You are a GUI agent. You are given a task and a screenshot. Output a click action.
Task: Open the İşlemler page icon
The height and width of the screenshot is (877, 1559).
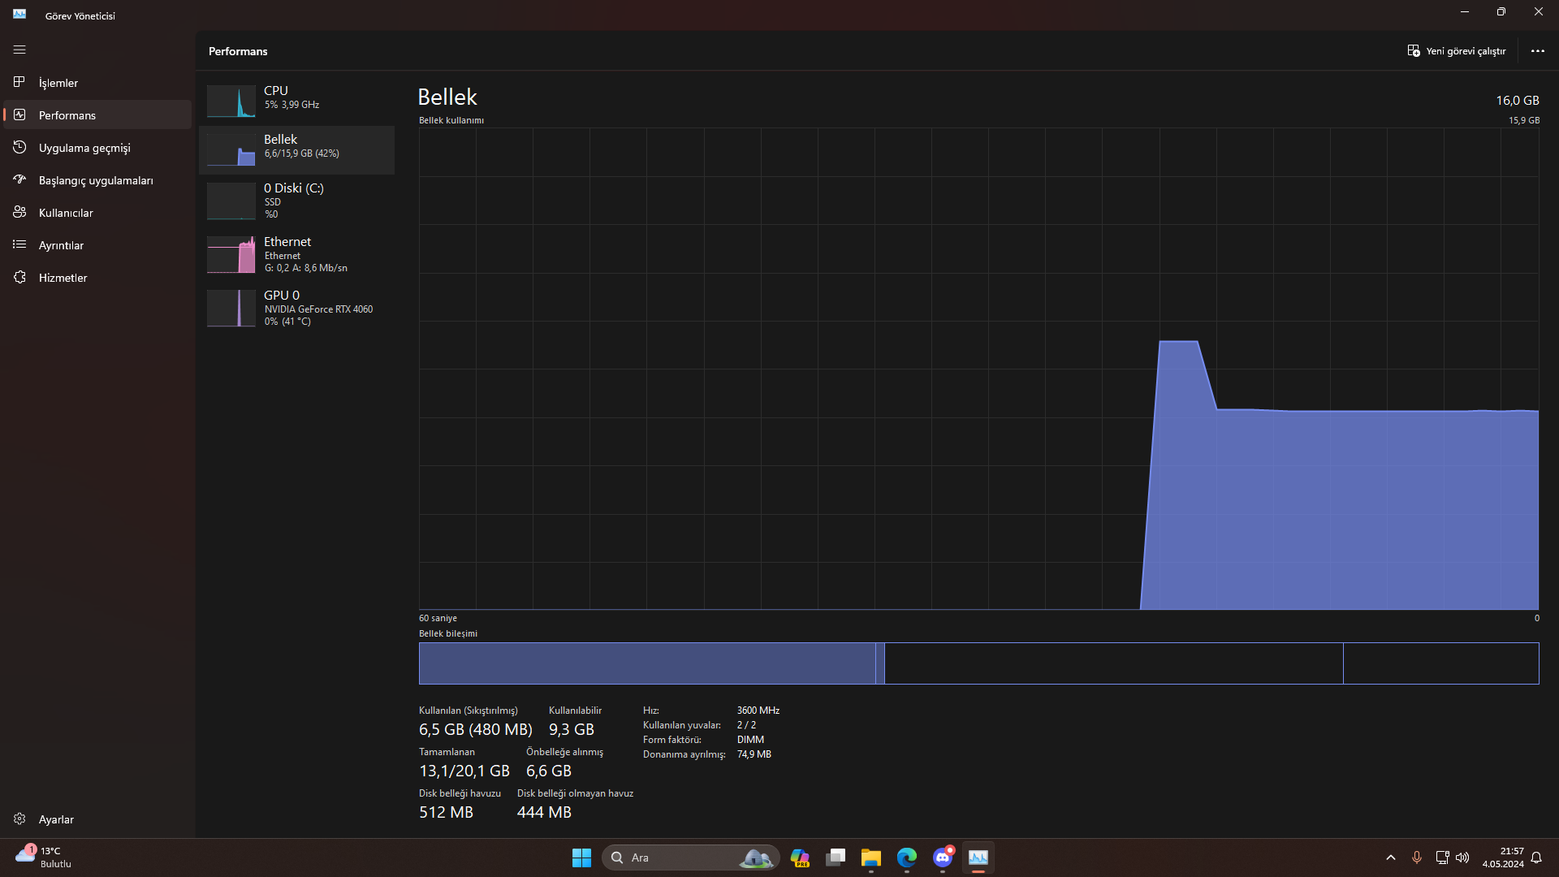click(19, 82)
